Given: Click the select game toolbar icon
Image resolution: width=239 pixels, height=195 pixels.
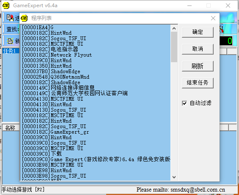Looking at the screenshot, I should (x=10, y=18).
